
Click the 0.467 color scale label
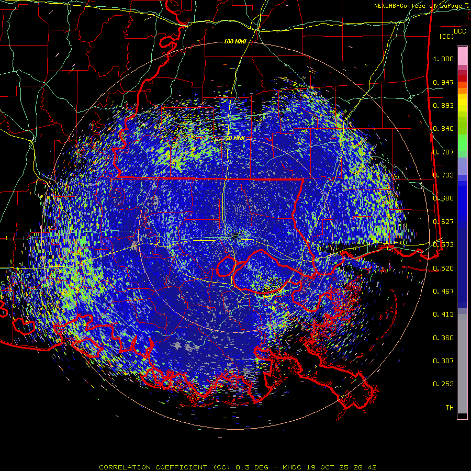coord(443,291)
